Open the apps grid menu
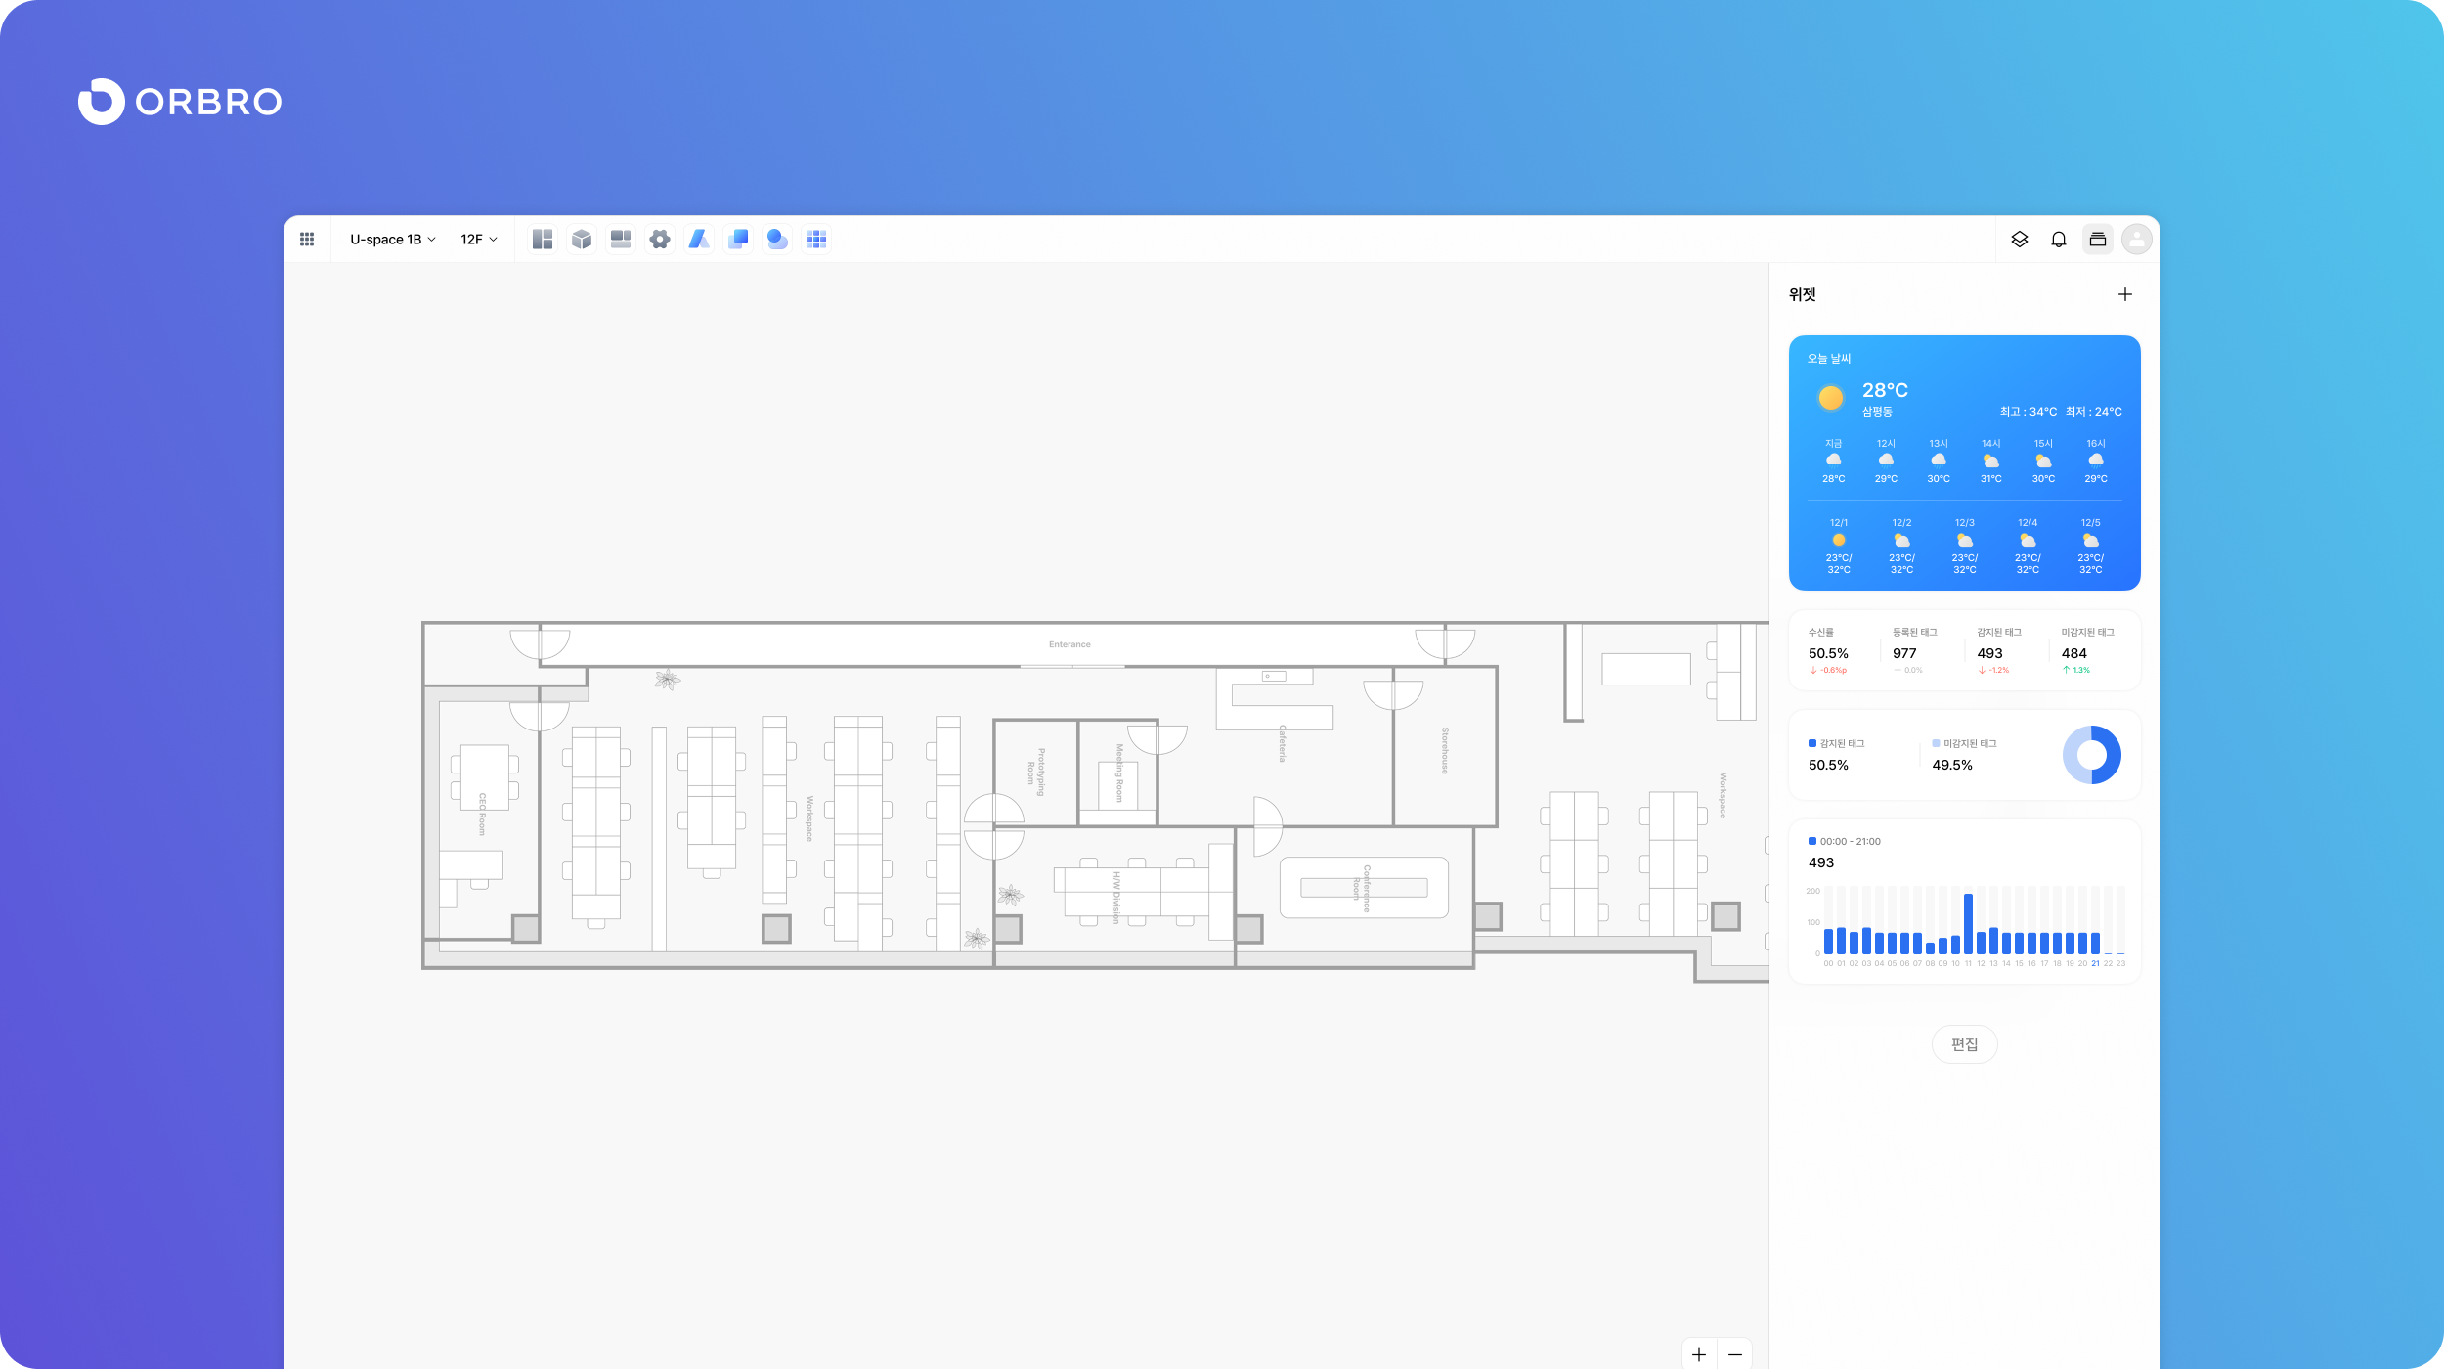 [x=307, y=240]
